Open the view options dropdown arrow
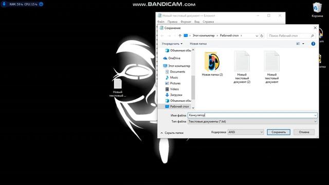Viewport: 329px width, 185px height. [303, 44]
